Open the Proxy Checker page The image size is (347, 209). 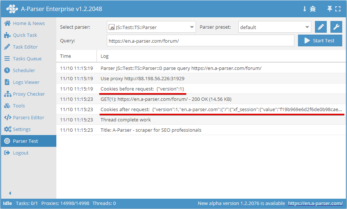[28, 94]
